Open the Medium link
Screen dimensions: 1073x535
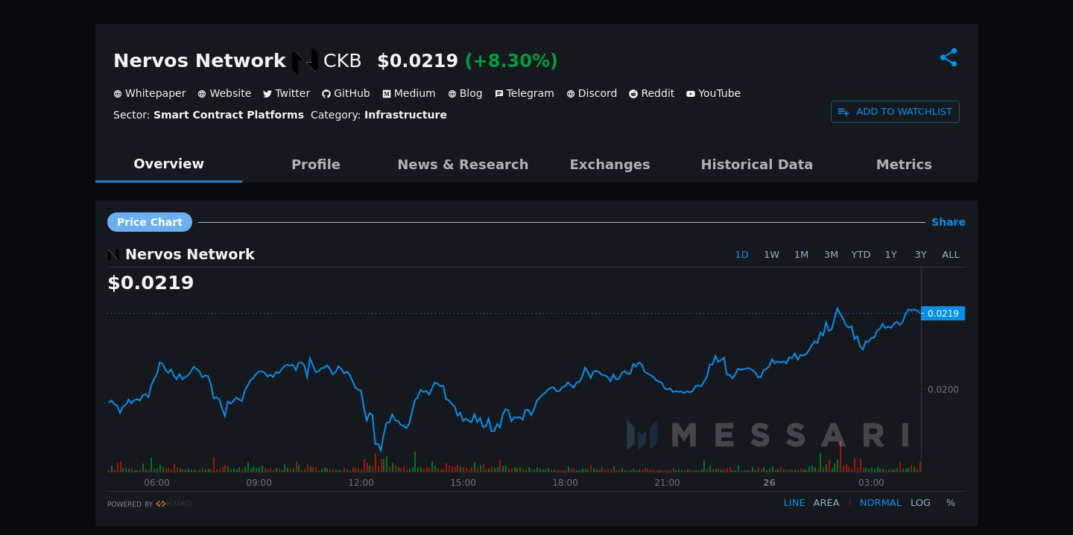(x=409, y=93)
